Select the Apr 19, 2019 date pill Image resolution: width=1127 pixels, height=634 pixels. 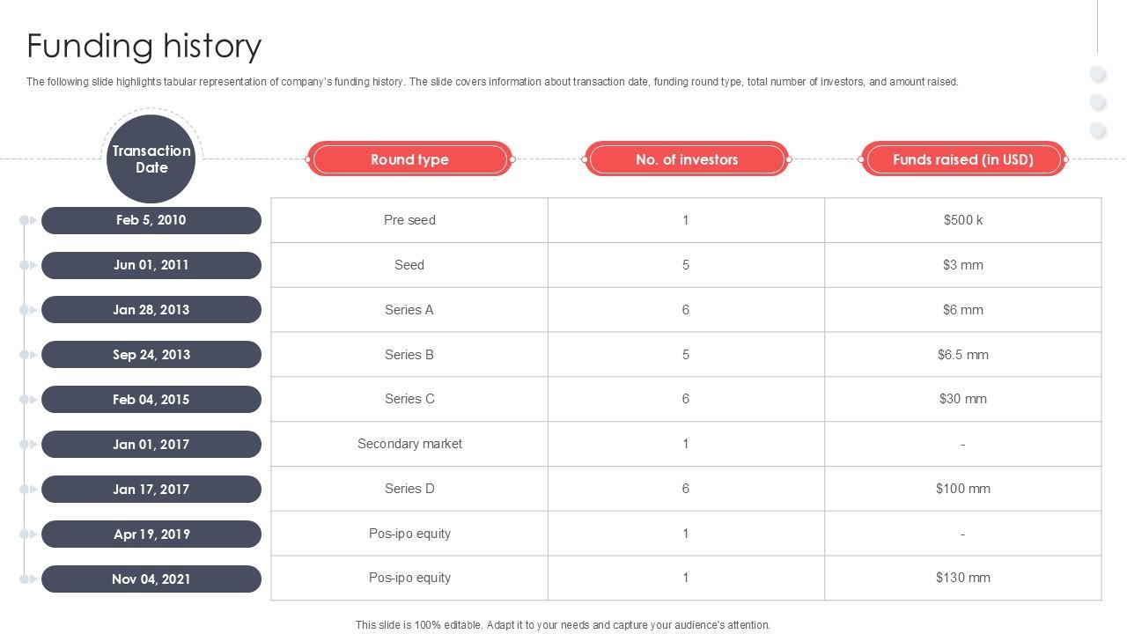coord(151,534)
